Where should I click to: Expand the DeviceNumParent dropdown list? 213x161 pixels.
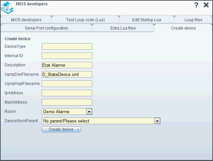click(101, 121)
